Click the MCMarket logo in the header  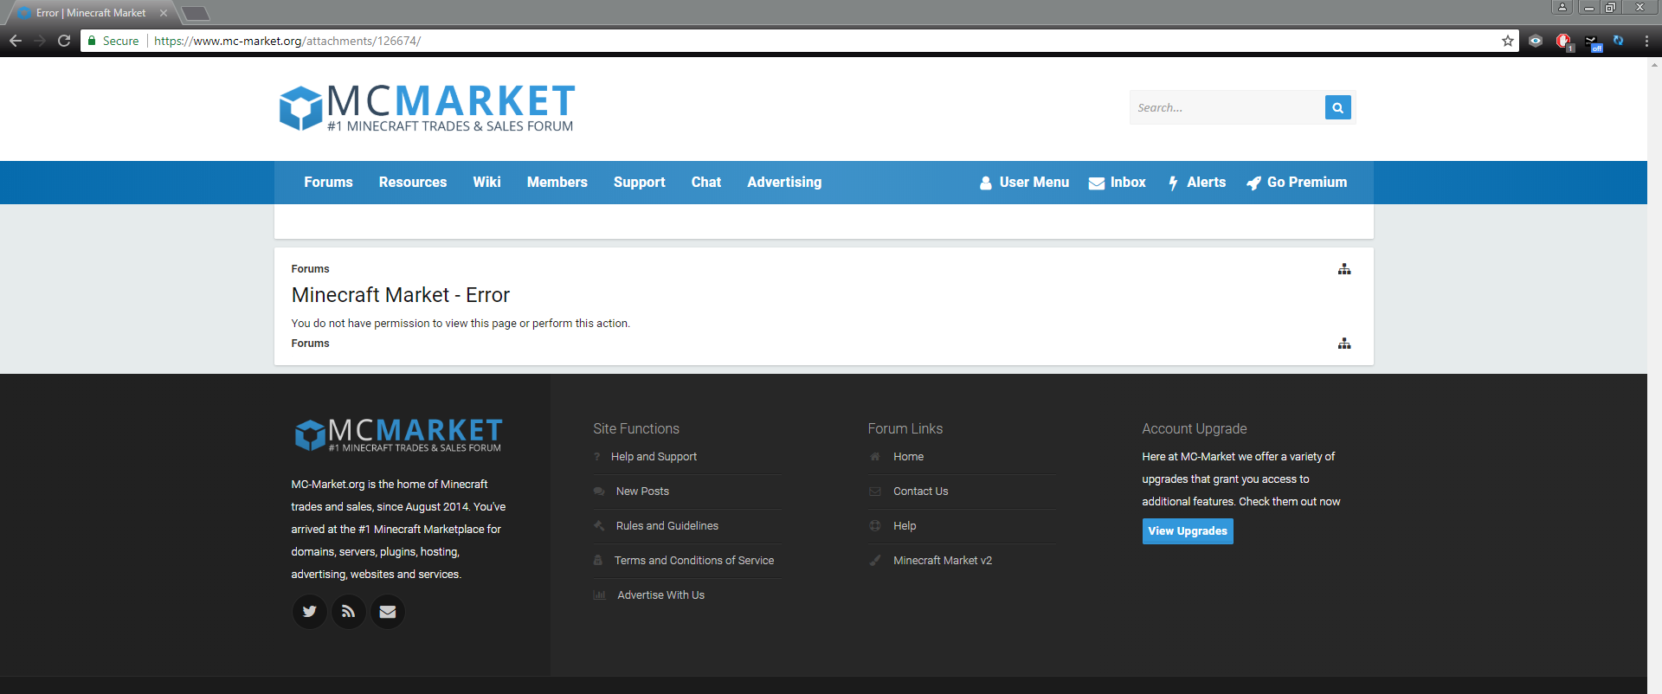427,108
